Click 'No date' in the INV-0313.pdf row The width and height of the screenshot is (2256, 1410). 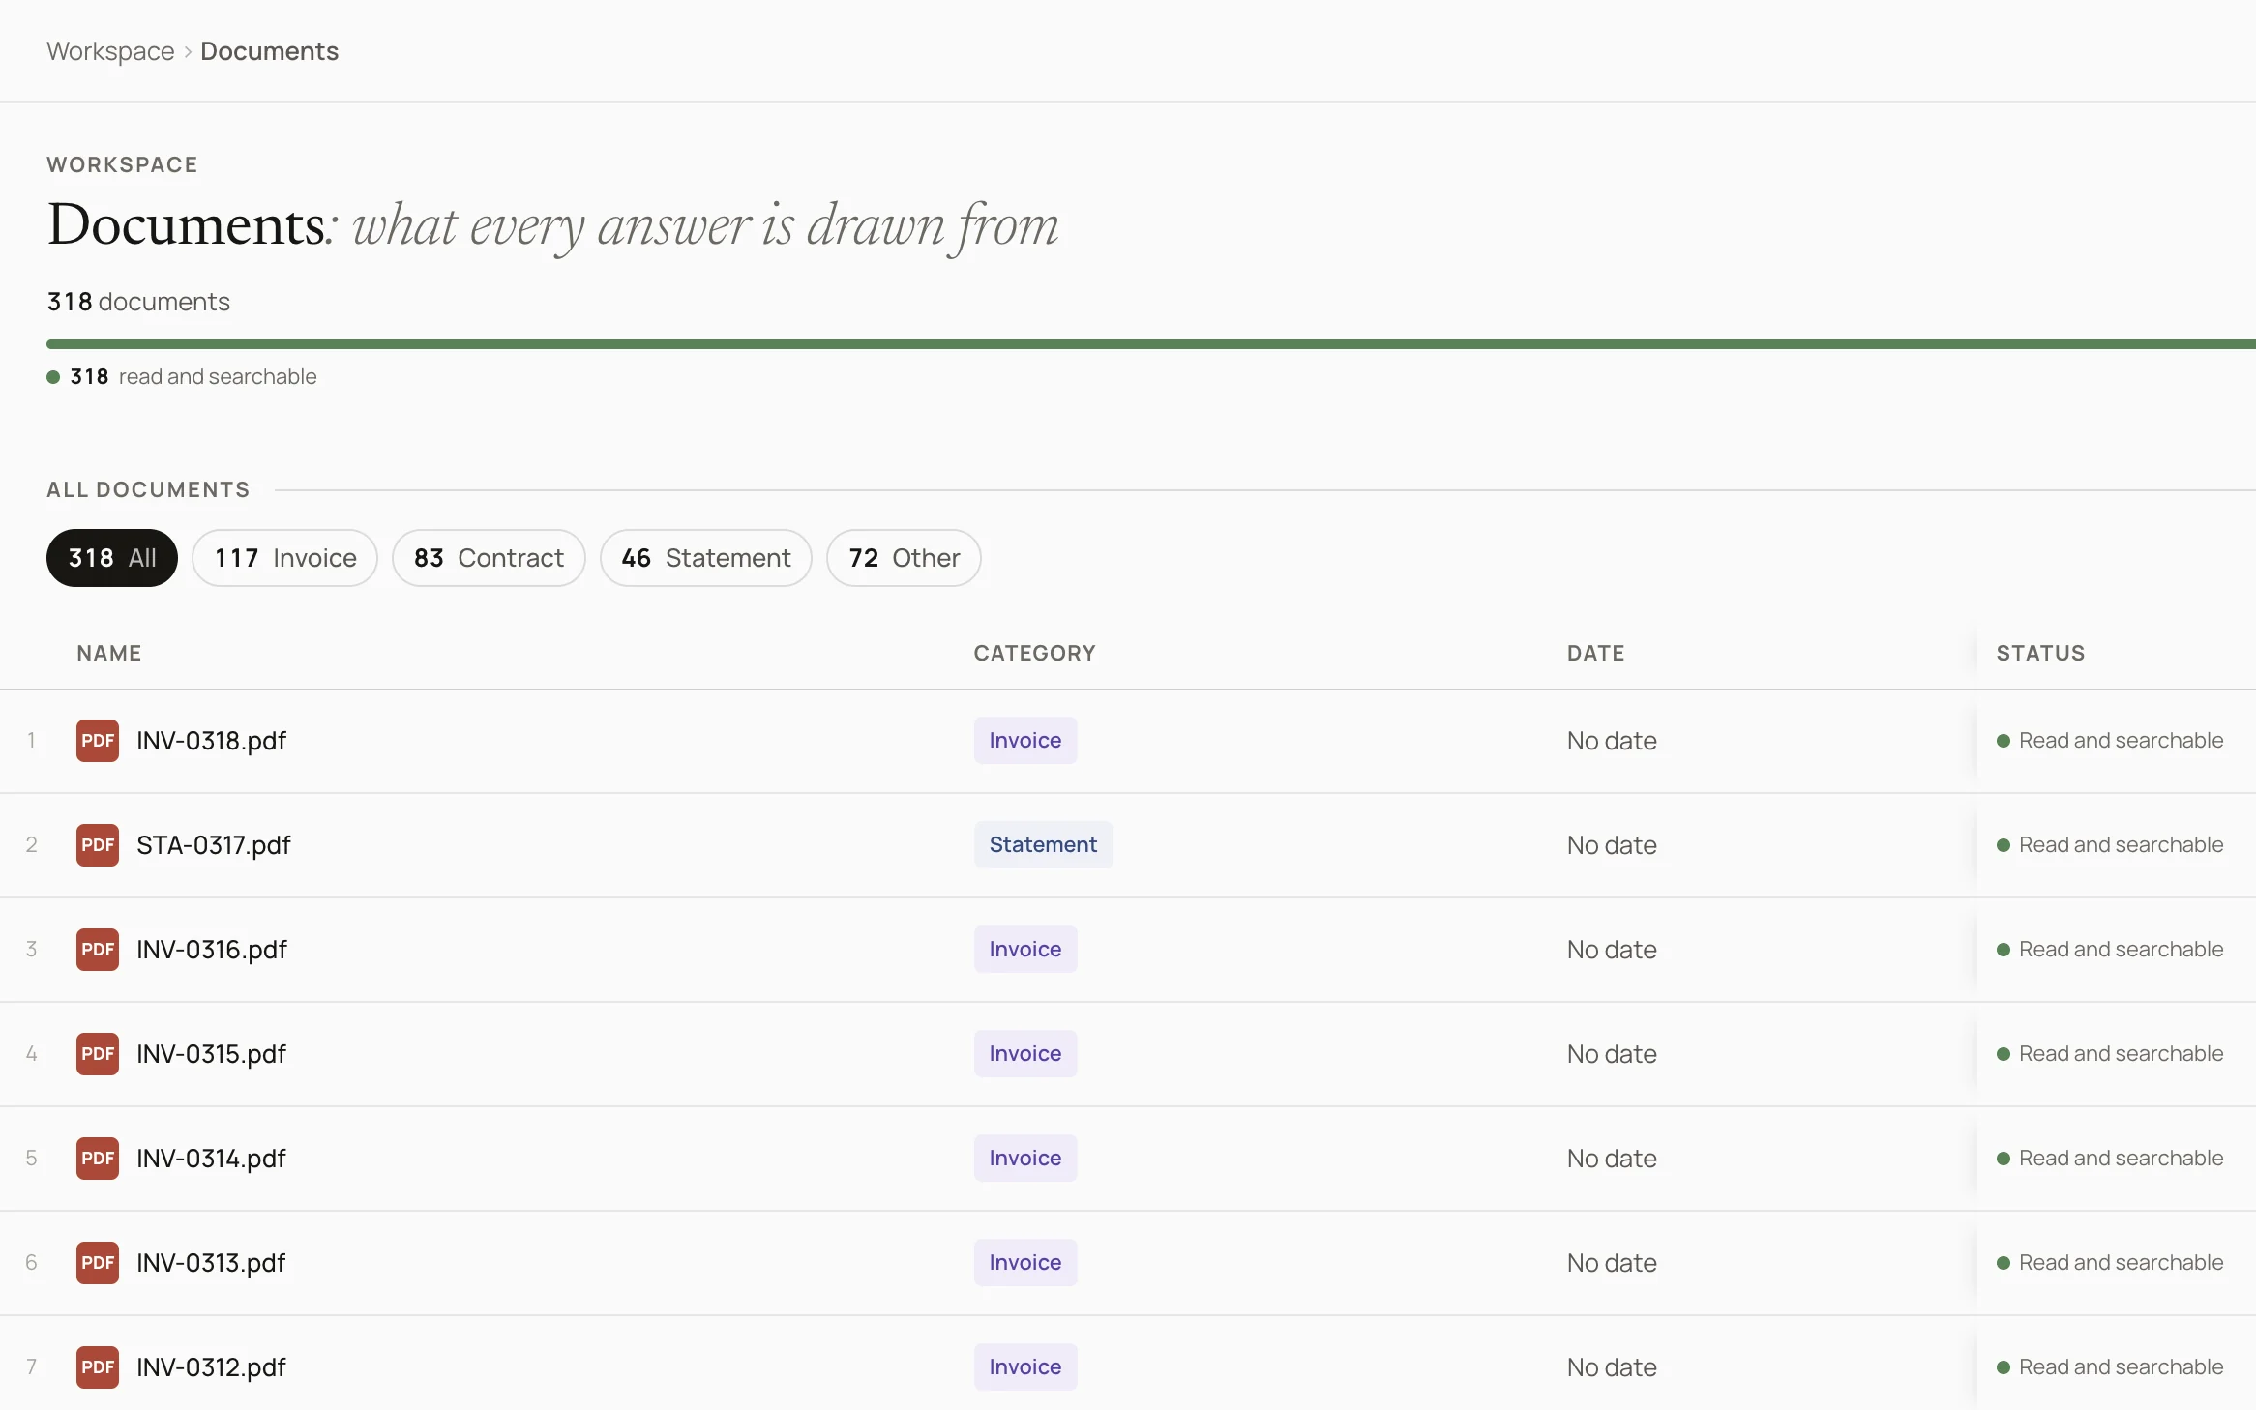pos(1612,1263)
